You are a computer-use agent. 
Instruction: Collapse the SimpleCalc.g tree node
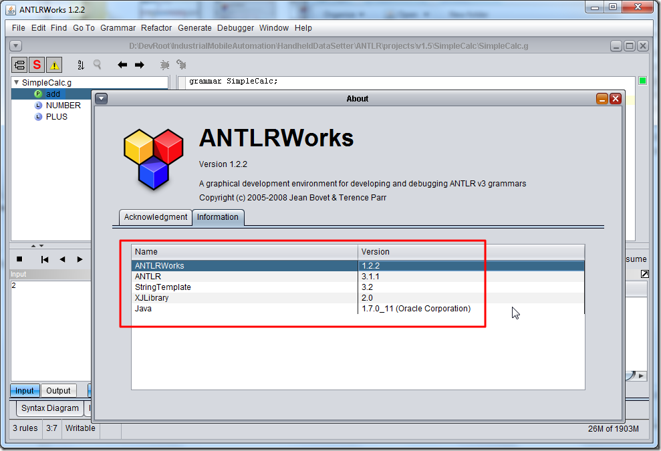[x=17, y=82]
